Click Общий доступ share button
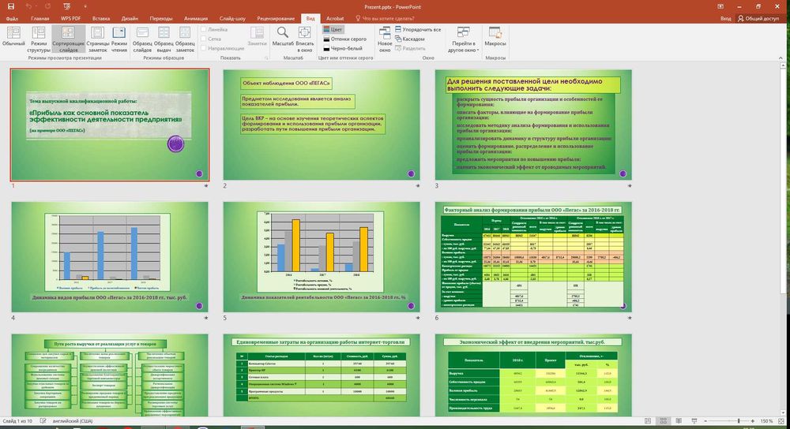The height and width of the screenshot is (429, 790). (x=758, y=19)
